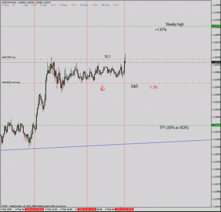Select the blue ascending trendline
Image resolution: width=221 pixels, height=212 pixels.
pos(106,145)
